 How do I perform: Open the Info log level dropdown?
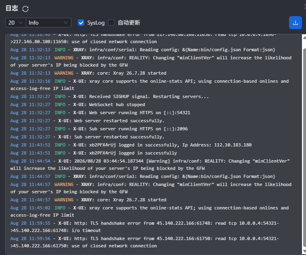[48, 23]
